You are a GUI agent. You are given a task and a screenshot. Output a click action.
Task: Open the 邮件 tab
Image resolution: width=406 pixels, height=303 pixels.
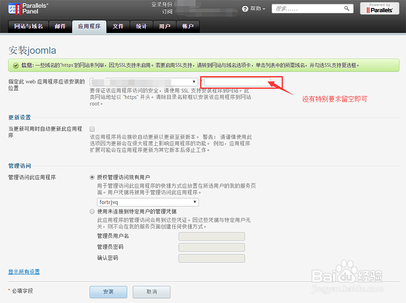click(x=60, y=26)
